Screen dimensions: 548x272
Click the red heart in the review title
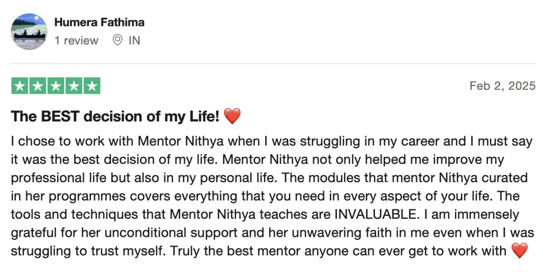(232, 117)
